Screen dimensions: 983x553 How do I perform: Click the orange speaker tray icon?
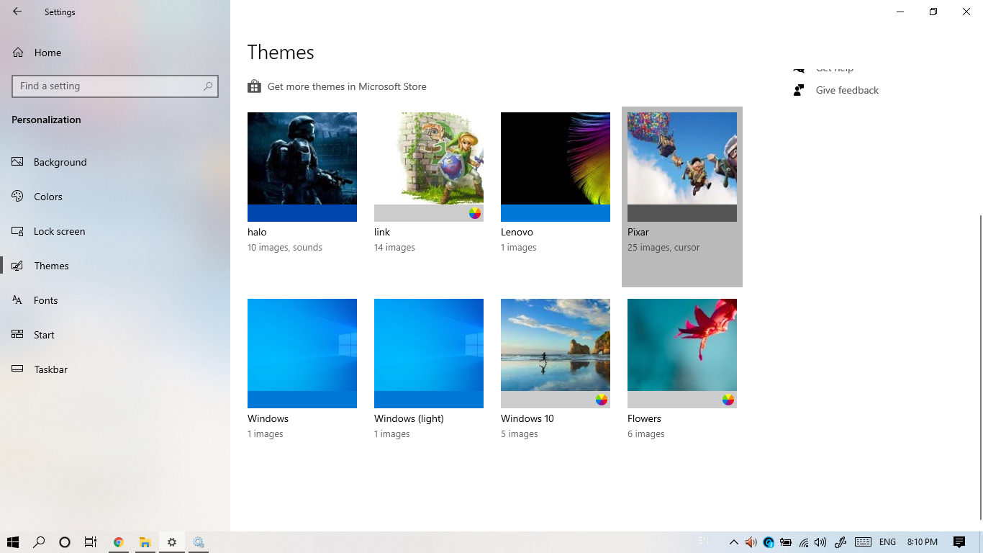(751, 542)
